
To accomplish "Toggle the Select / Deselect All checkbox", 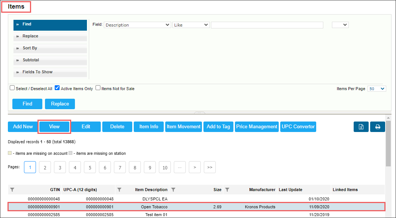I will [12, 88].
